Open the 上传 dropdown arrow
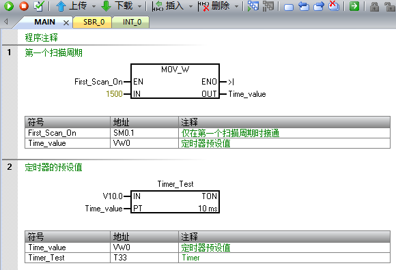Viewport: 396px width, 270px height. point(94,7)
